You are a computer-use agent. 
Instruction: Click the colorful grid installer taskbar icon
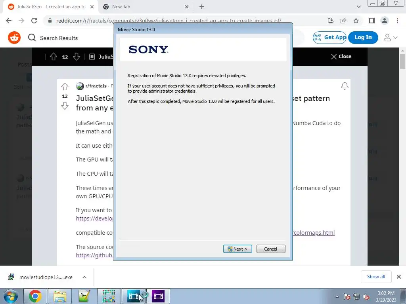point(109,296)
